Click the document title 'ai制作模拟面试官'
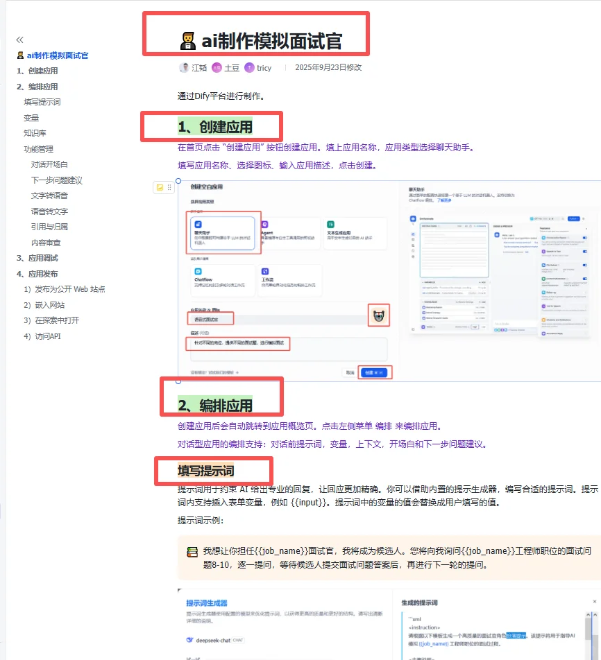 (x=272, y=42)
